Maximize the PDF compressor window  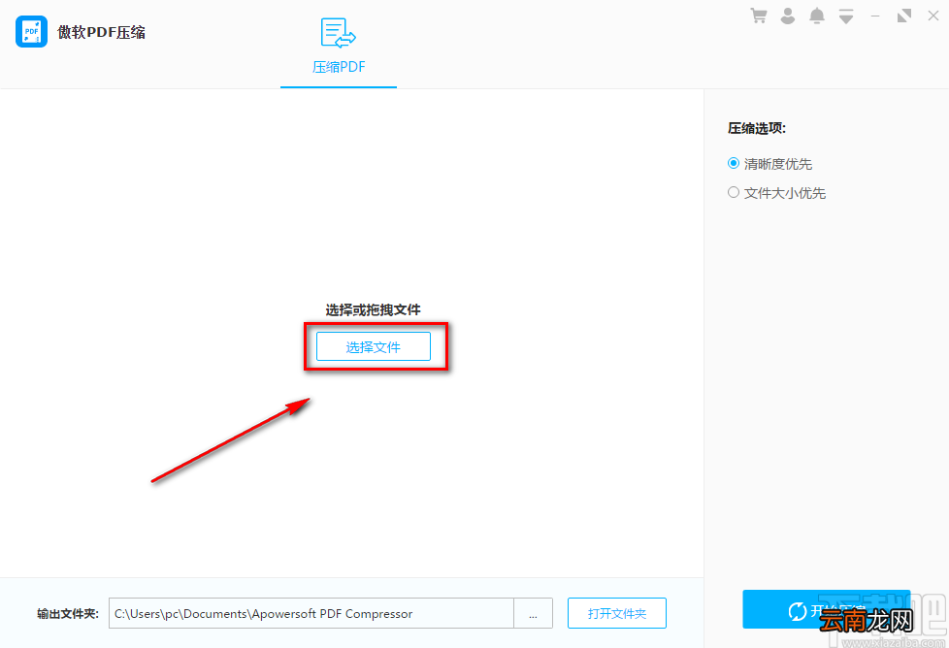tap(904, 16)
